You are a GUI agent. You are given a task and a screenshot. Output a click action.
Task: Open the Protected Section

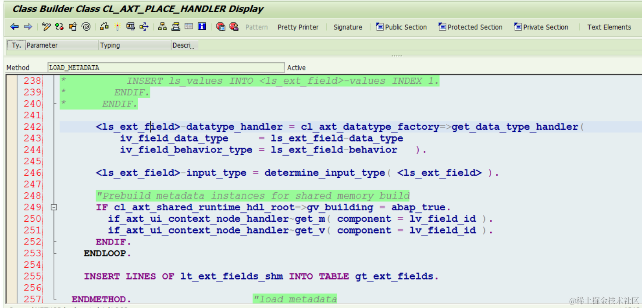[x=471, y=27]
